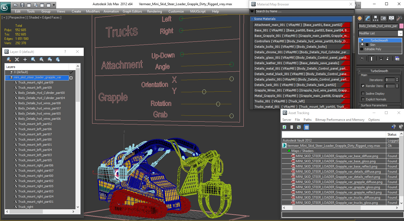Click the [ + ] viewport general menu label
This screenshot has width=404, height=221.
click(4, 17)
